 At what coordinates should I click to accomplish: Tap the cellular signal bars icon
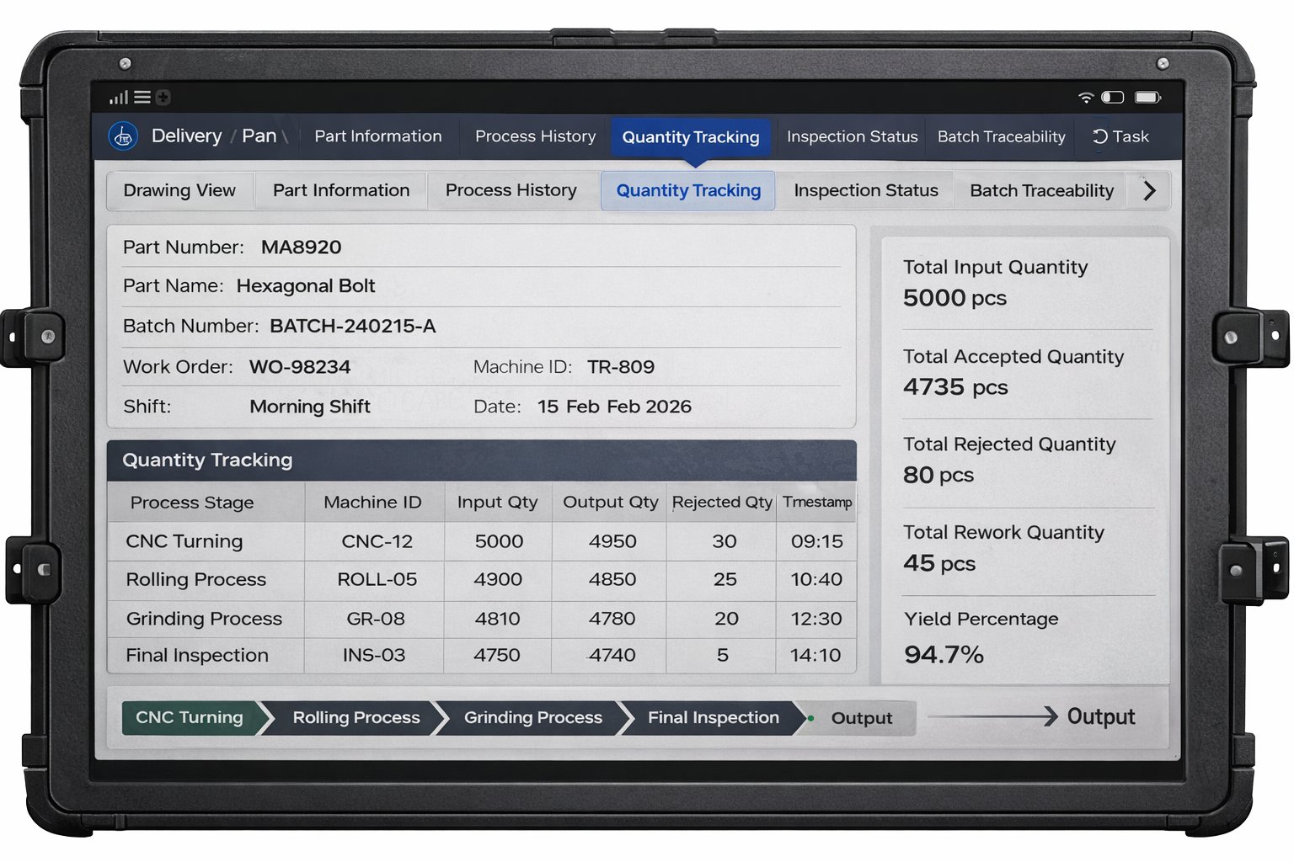119,98
